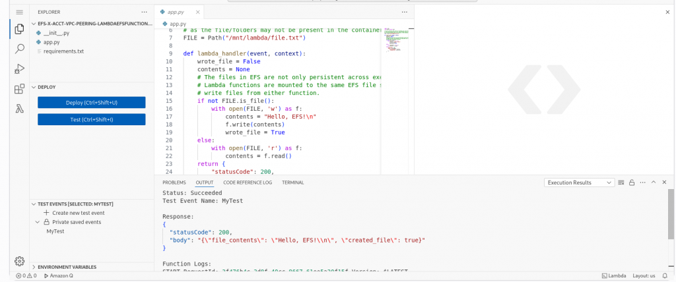Click line number 15 in gutter
Screen dimensions: 676x282
click(169, 101)
